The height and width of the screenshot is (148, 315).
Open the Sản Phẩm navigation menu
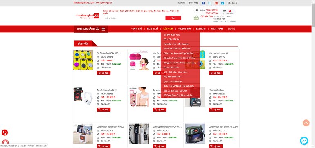click(168, 29)
